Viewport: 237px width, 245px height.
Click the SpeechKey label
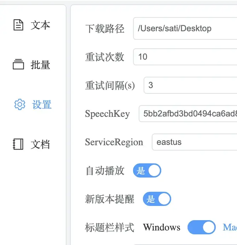click(x=108, y=114)
